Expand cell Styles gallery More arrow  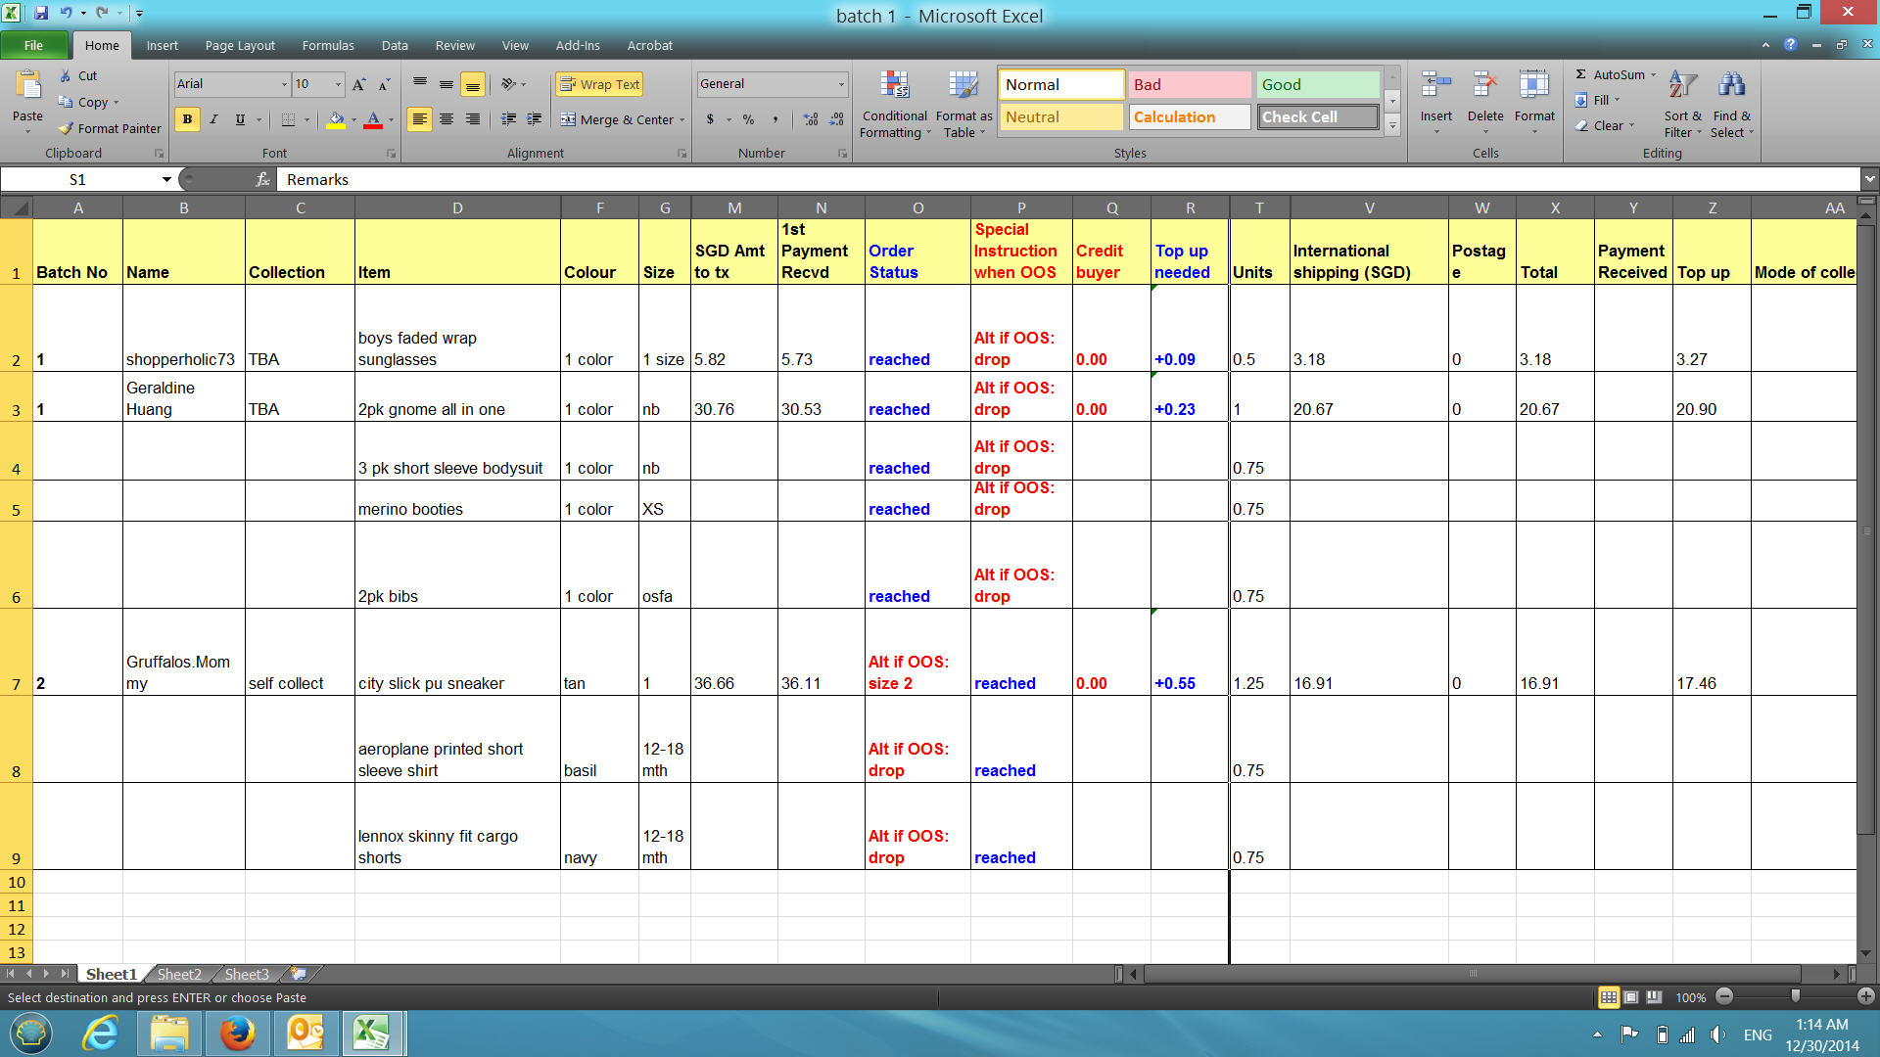[1392, 124]
